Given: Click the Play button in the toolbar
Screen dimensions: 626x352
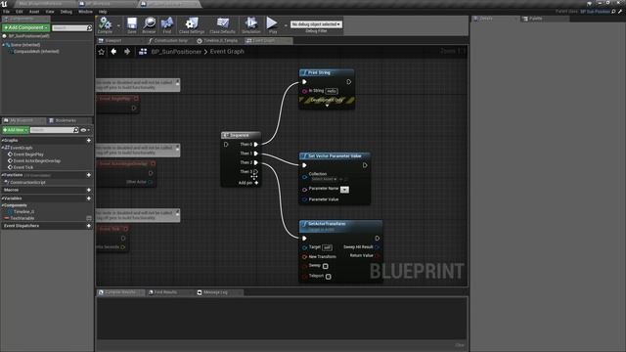Looking at the screenshot, I should (x=272, y=23).
